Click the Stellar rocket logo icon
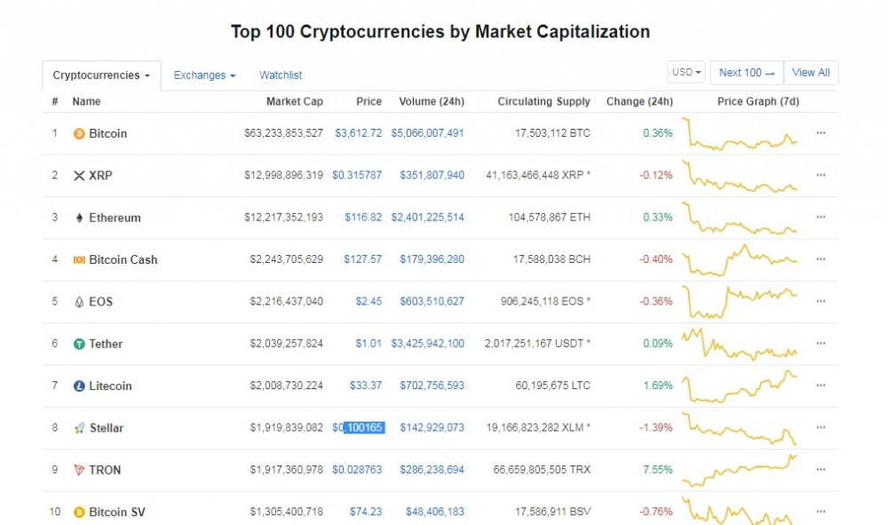The width and height of the screenshot is (888, 525). tap(79, 428)
